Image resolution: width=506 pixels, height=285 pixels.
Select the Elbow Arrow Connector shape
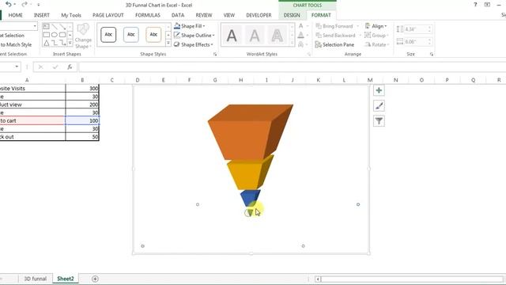(x=62, y=43)
